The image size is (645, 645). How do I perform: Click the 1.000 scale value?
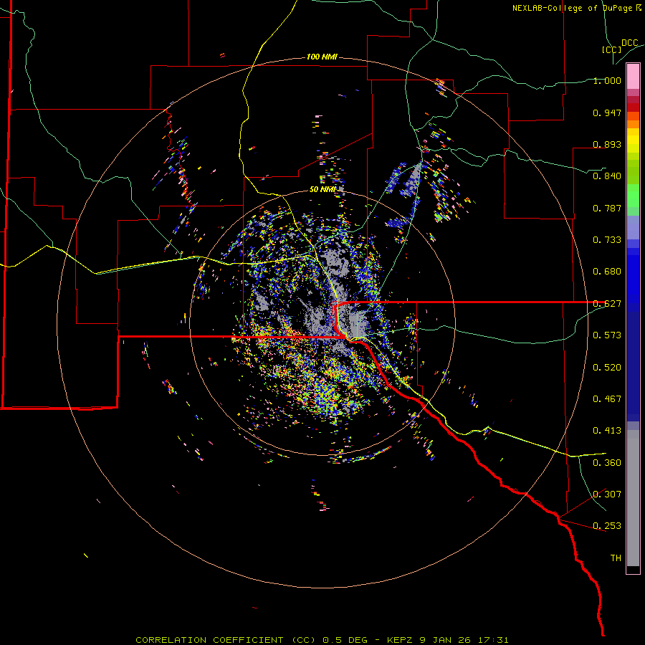[x=607, y=80]
